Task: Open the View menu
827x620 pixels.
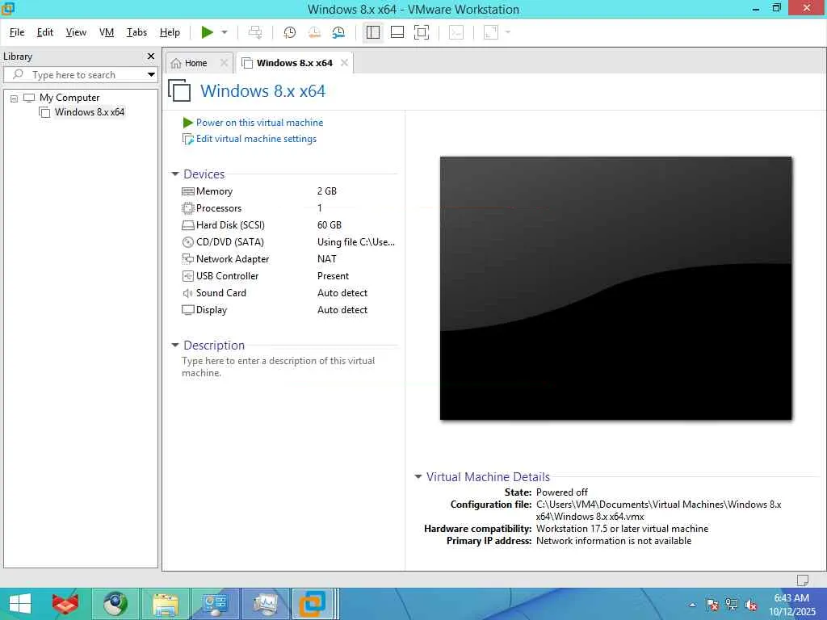Action: 76,32
